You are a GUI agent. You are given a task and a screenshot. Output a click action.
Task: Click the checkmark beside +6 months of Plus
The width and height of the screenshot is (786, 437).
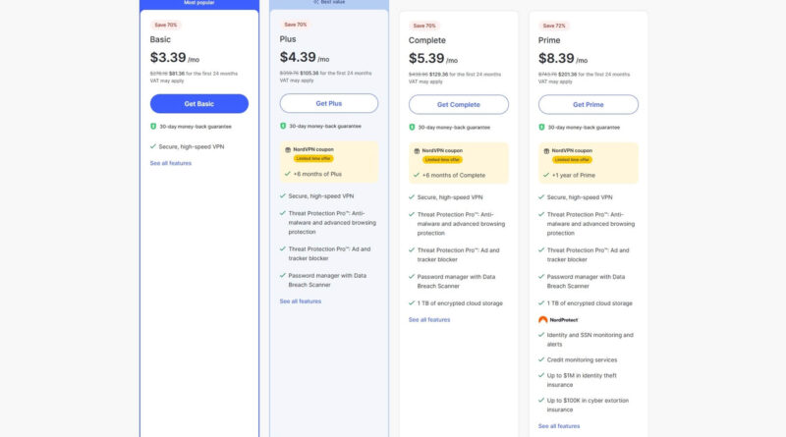[287, 174]
